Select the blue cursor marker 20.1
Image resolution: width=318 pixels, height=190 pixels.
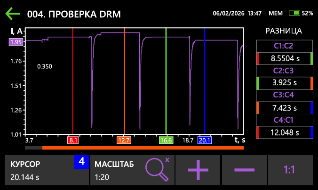(205, 140)
